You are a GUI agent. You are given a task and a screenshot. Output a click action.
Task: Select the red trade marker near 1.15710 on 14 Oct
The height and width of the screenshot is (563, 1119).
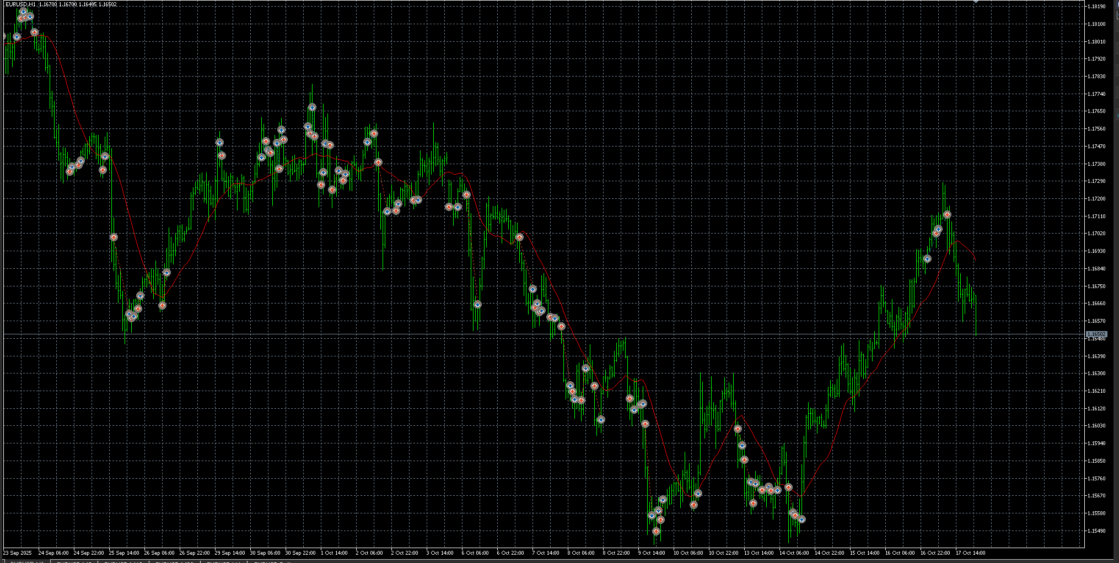pos(788,488)
